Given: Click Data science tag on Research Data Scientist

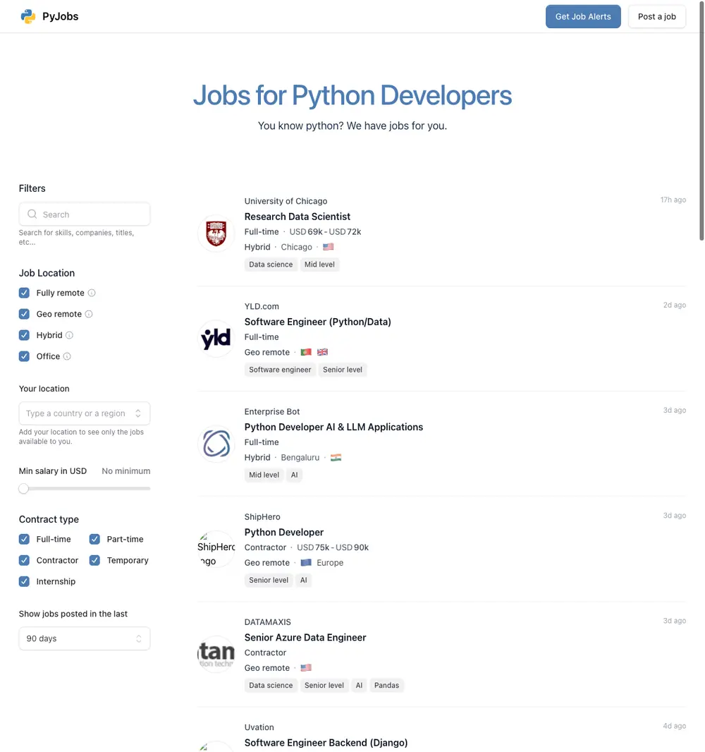Looking at the screenshot, I should point(271,265).
